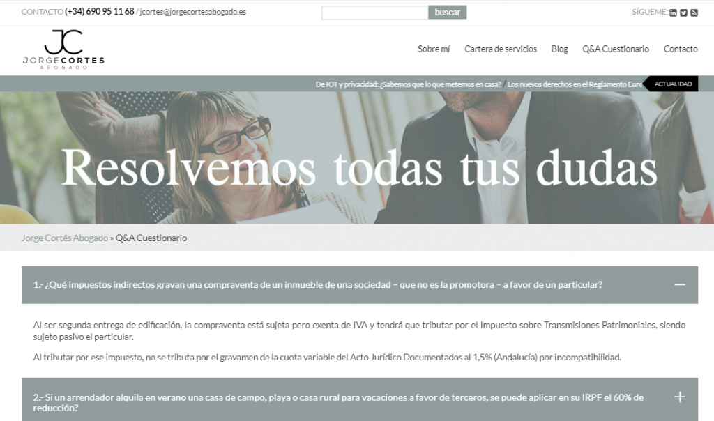Open the news item Los nuevos derechos en el Reglamento
Screen dimensions: 714x421
[x=575, y=84]
